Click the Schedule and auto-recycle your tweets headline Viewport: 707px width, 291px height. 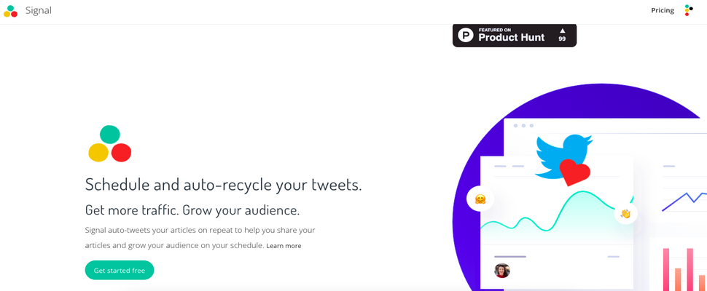(x=223, y=184)
